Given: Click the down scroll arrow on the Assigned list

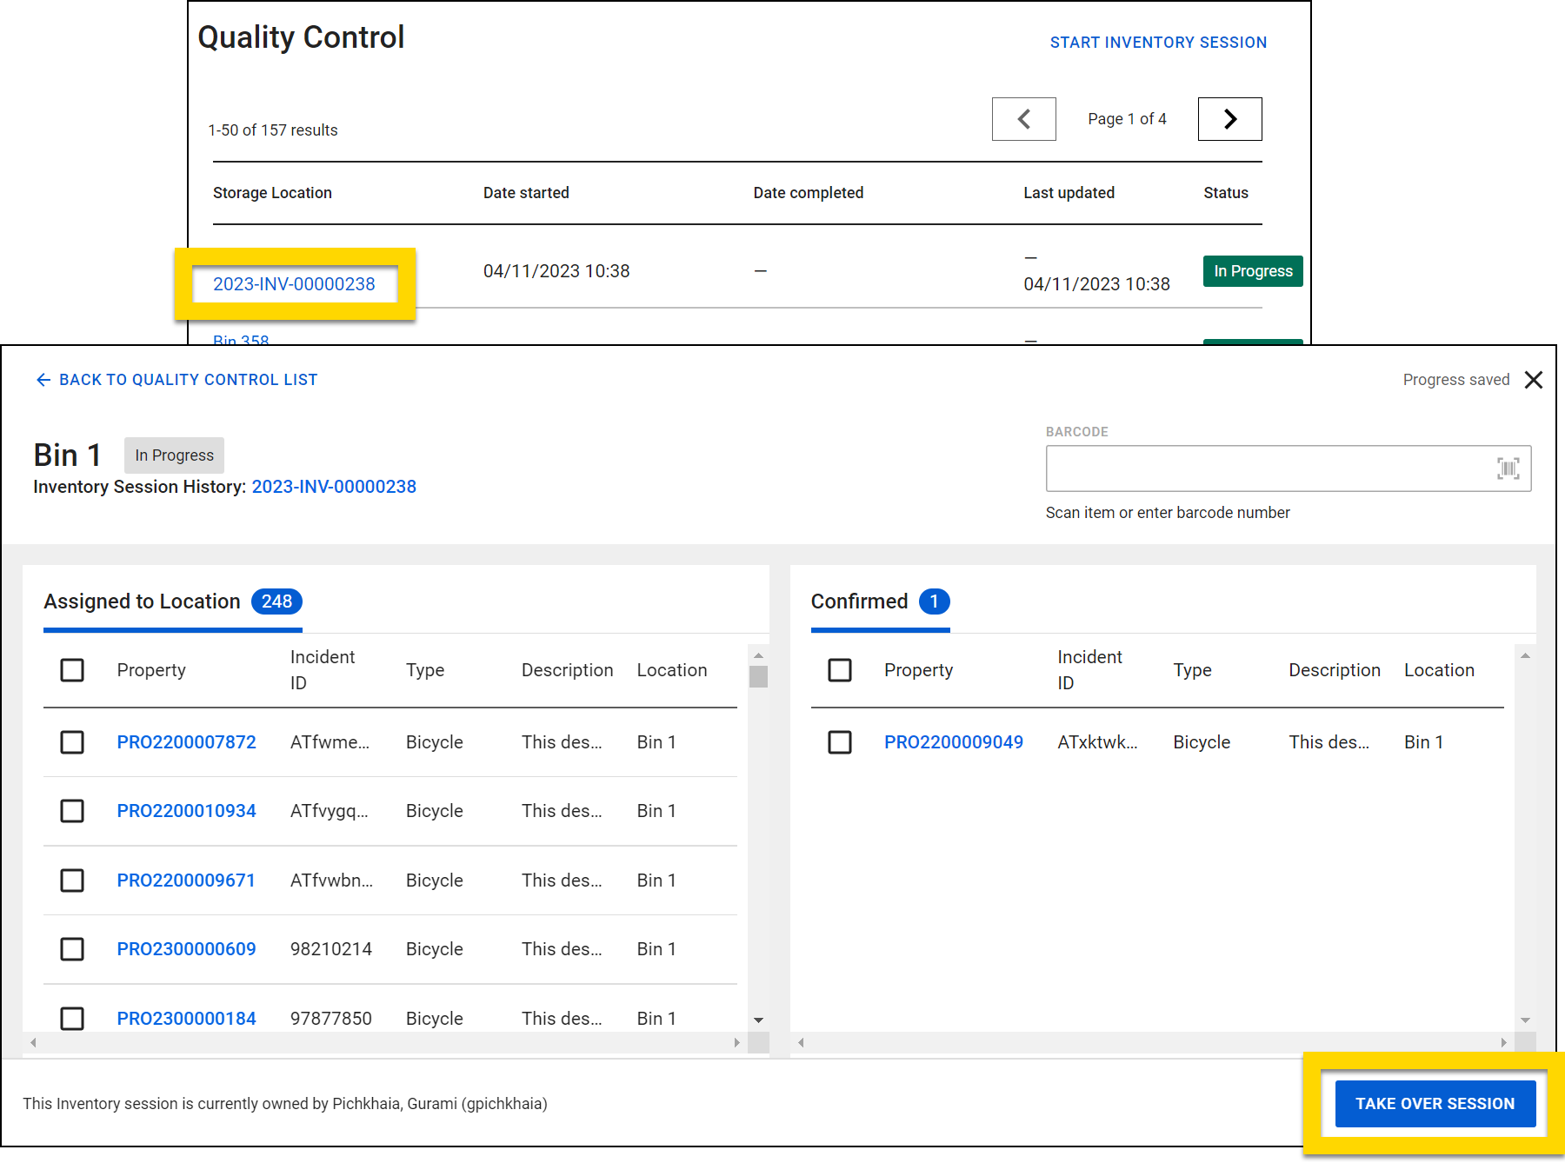Looking at the screenshot, I should [x=757, y=1019].
